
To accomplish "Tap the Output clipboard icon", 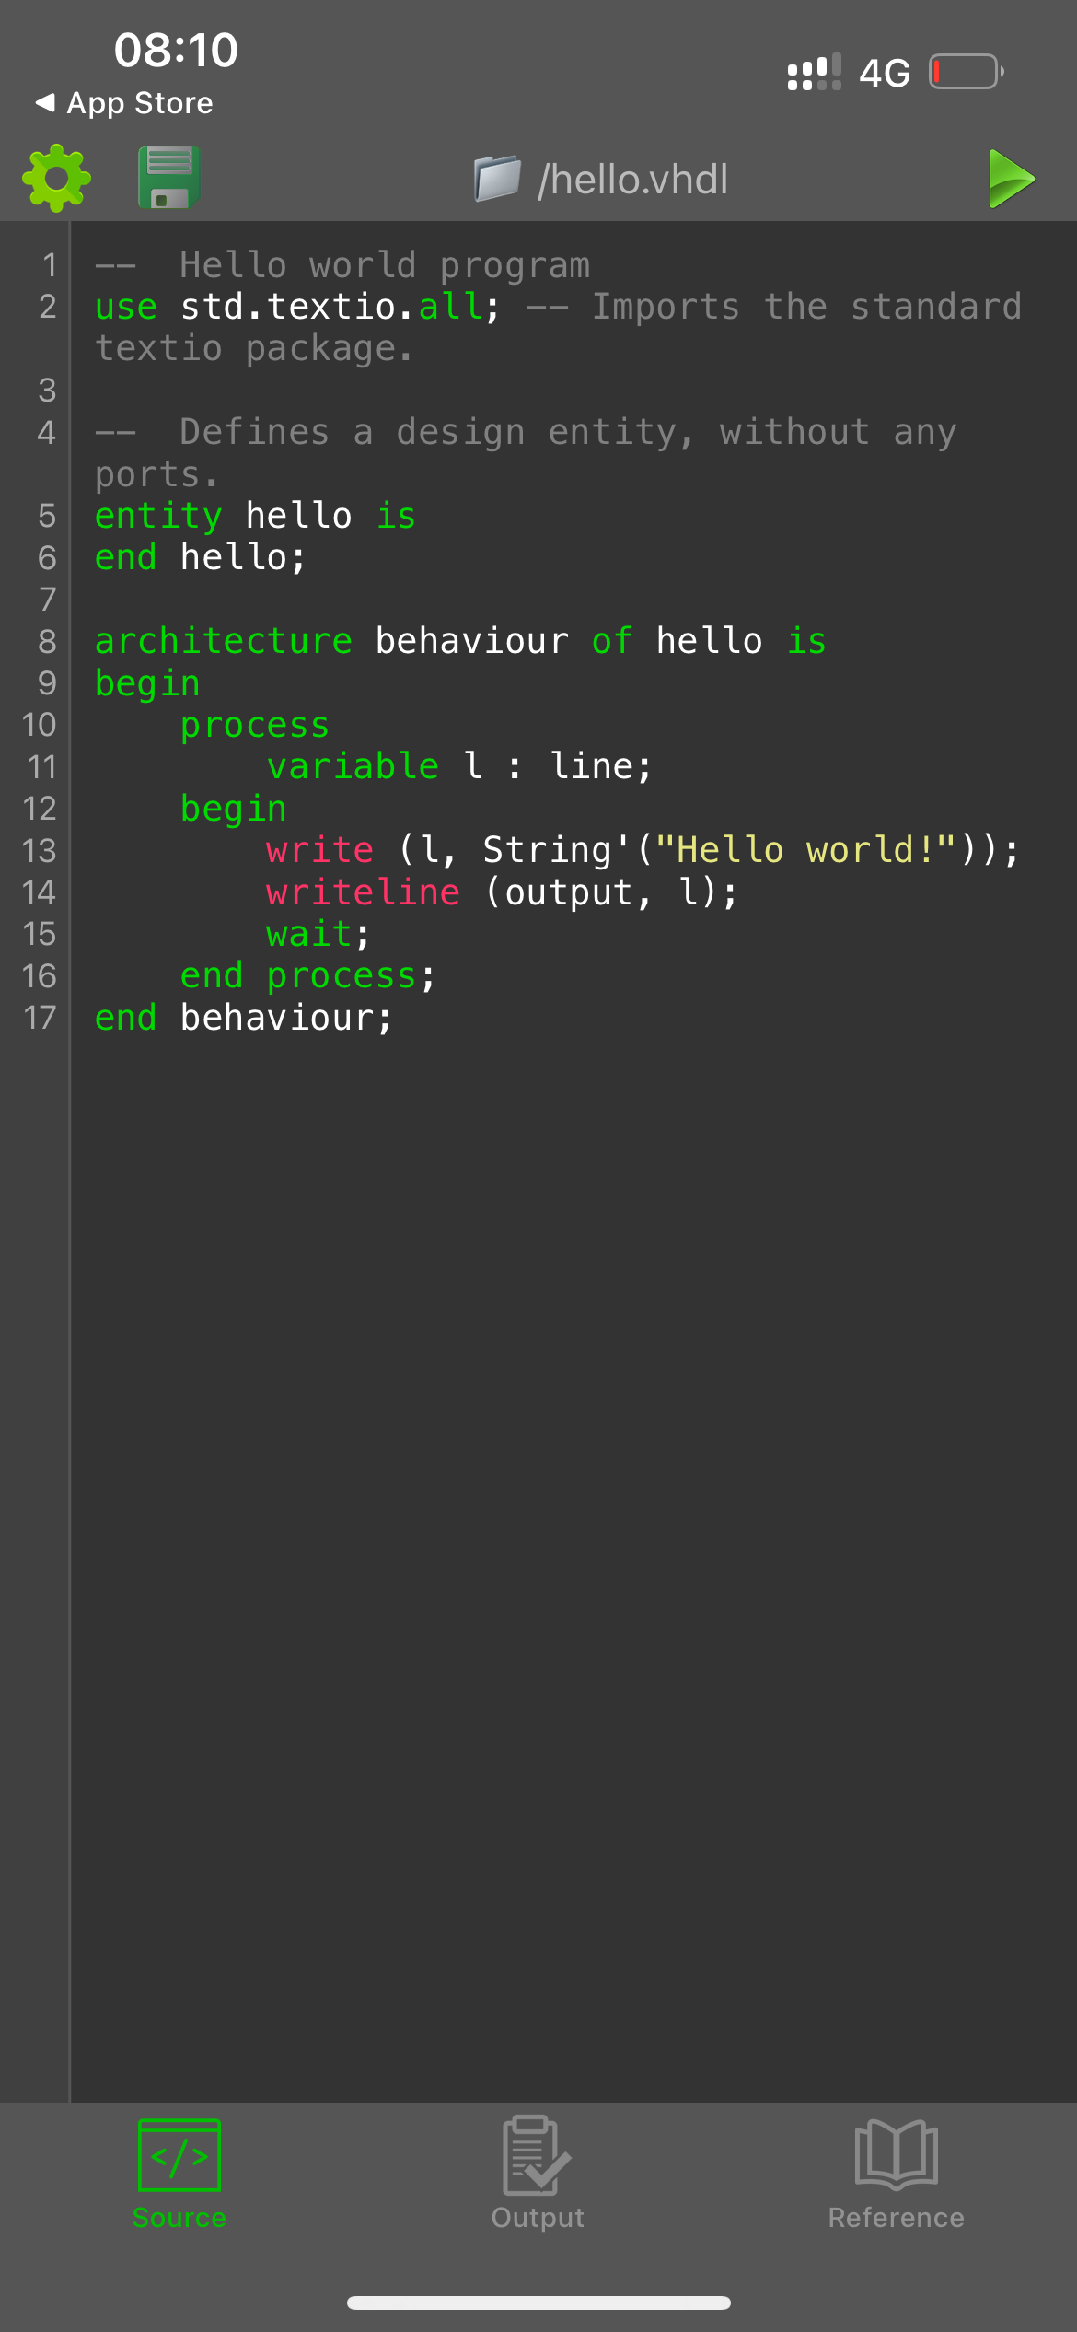I will [538, 2155].
